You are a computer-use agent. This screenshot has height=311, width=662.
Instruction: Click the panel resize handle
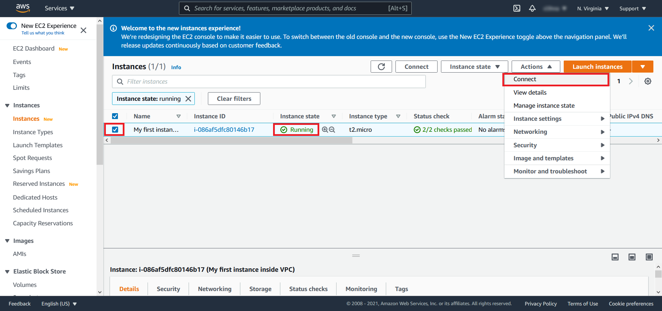(356, 256)
